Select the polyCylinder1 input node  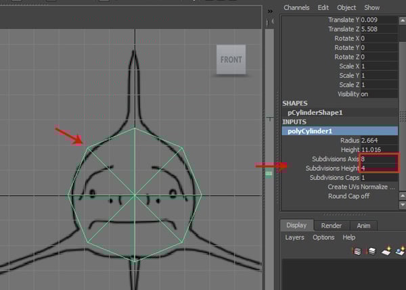(x=340, y=131)
